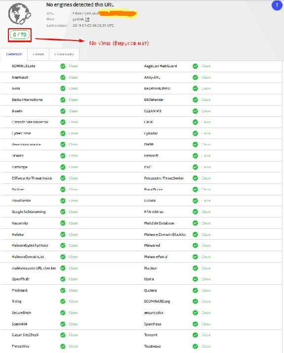Image resolution: width=284 pixels, height=353 pixels.
Task: Click the Trustwave engine entry
Action: tap(152, 346)
